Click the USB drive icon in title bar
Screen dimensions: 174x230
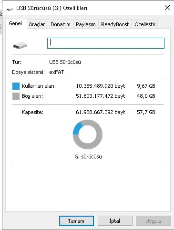10,9
